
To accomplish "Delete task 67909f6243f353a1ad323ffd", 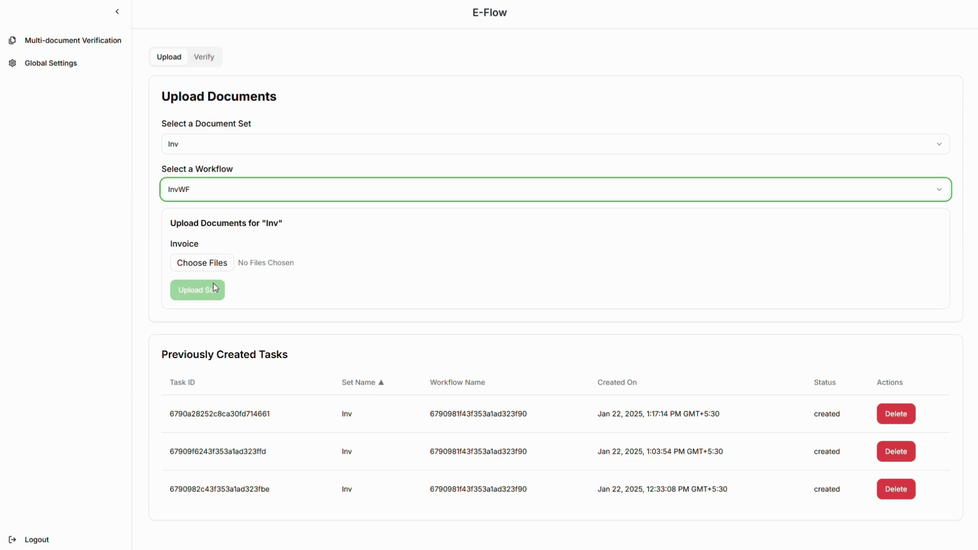I will pyautogui.click(x=895, y=451).
